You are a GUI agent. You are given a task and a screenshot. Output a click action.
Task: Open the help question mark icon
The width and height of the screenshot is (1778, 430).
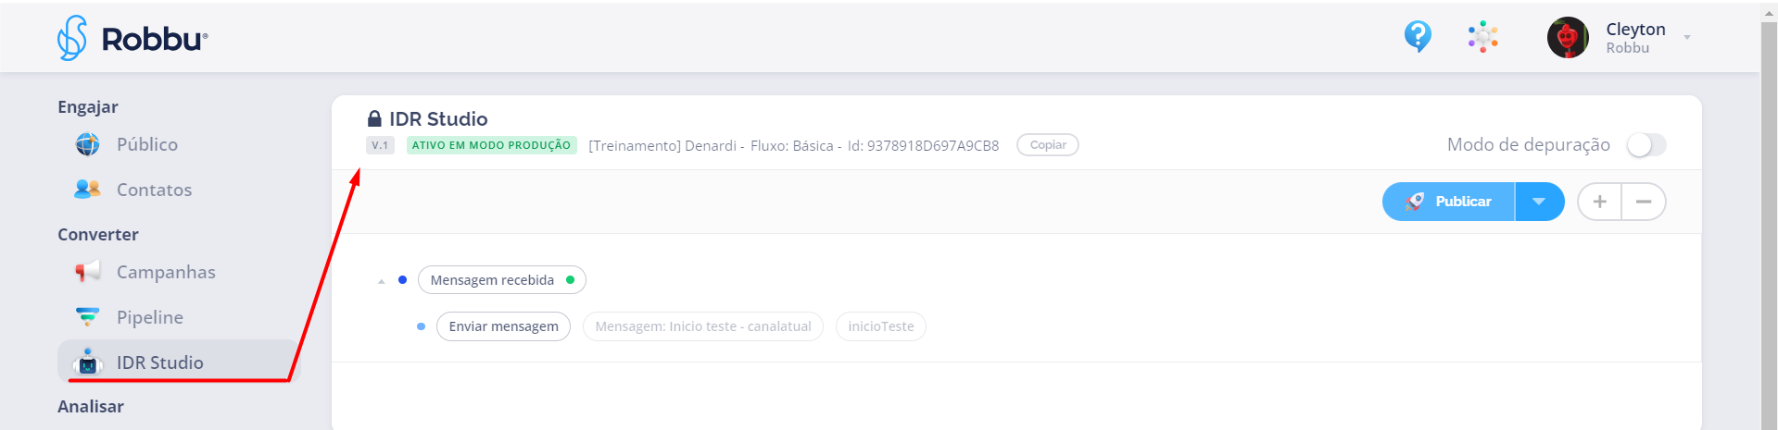click(1418, 37)
